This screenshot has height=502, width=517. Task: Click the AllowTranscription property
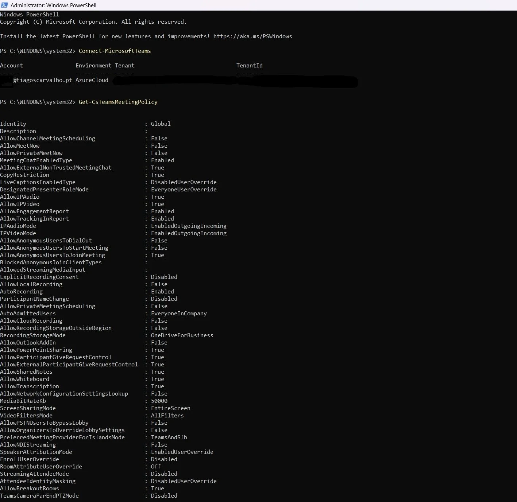point(30,386)
